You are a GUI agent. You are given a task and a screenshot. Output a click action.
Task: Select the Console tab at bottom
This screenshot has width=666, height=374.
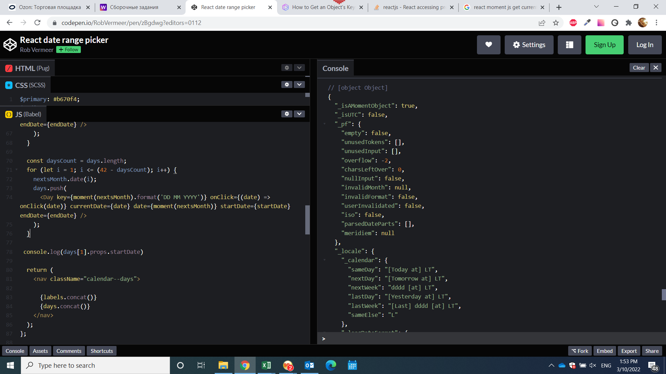15,351
